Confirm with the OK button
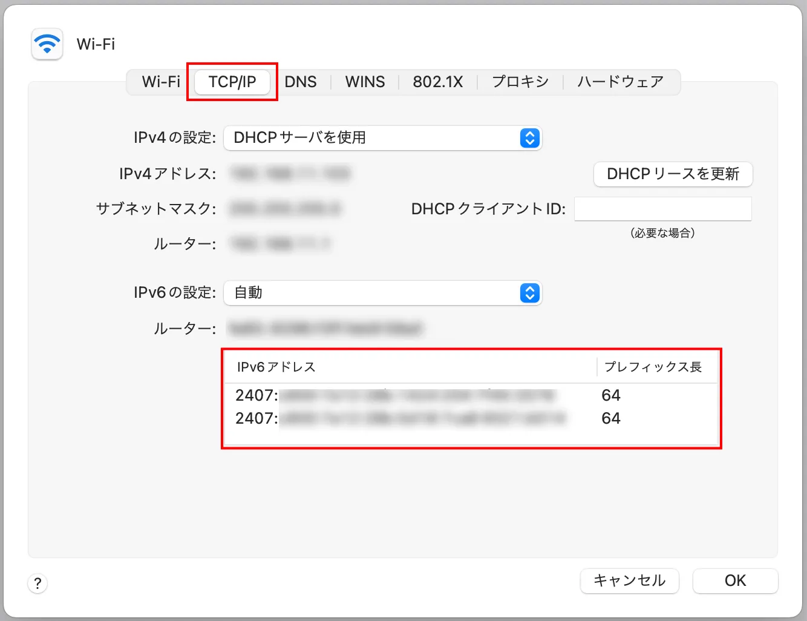Image resolution: width=807 pixels, height=621 pixels. tap(735, 581)
